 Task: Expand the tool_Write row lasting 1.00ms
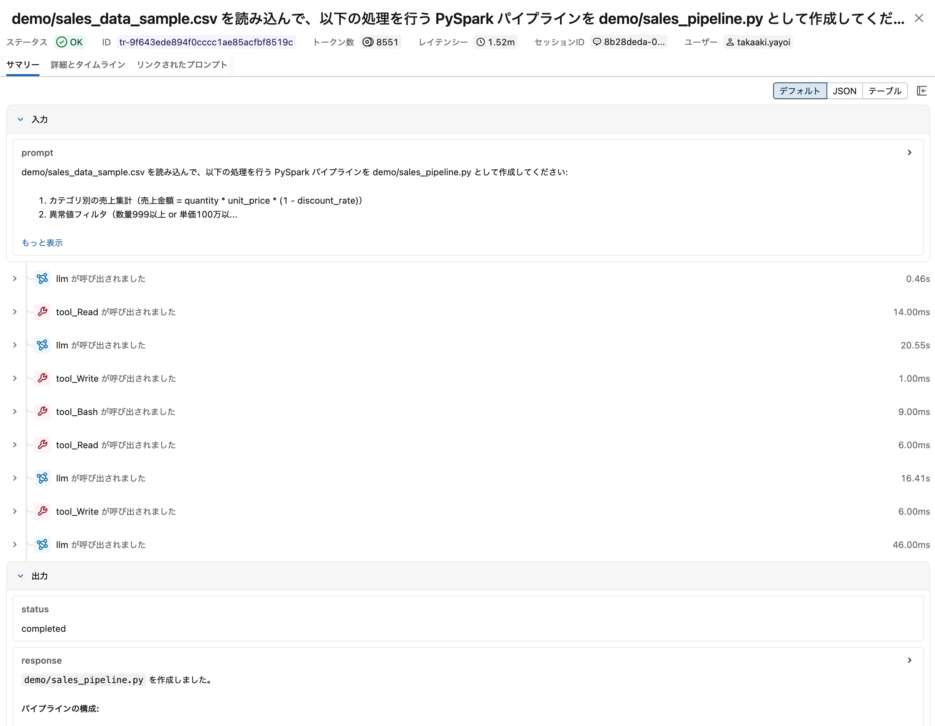(x=15, y=378)
